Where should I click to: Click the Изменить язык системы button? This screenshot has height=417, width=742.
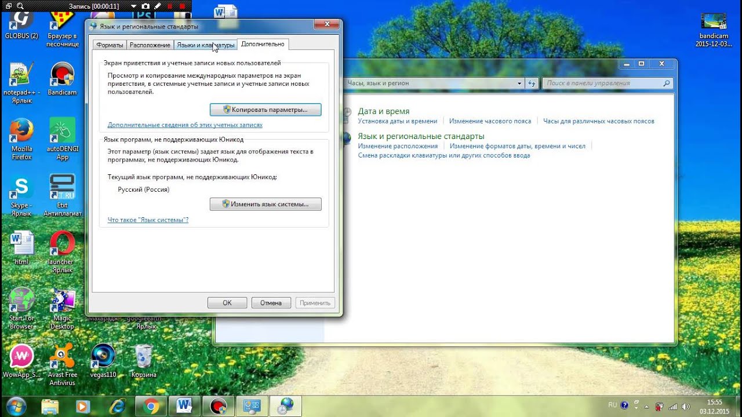coord(265,204)
